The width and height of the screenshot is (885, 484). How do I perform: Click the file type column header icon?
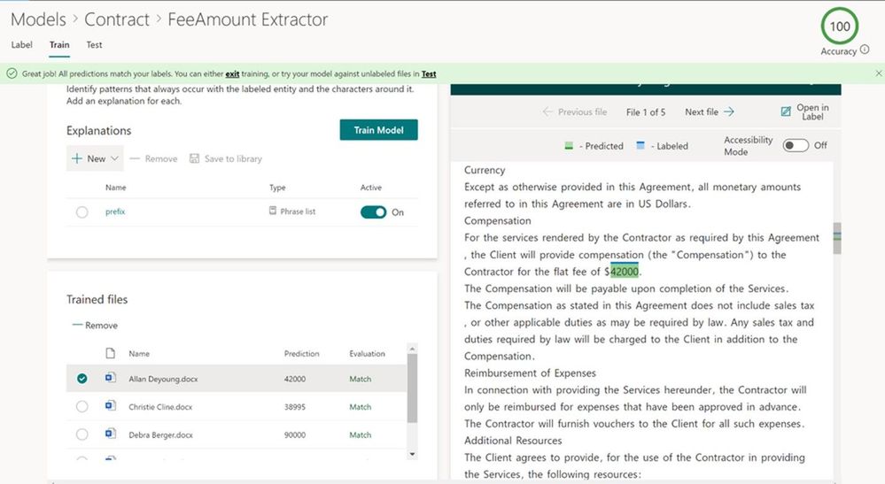click(111, 353)
